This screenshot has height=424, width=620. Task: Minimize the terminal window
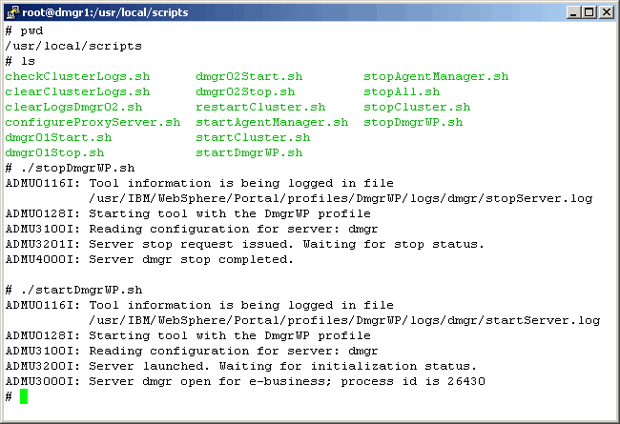pyautogui.click(x=573, y=12)
